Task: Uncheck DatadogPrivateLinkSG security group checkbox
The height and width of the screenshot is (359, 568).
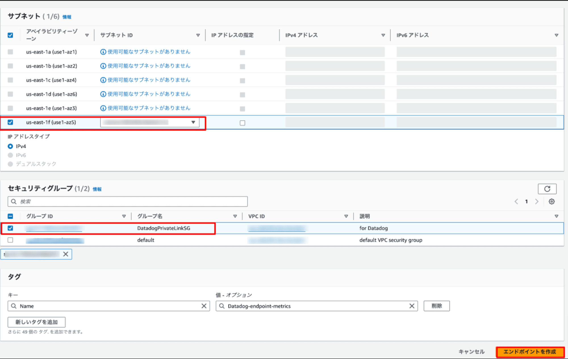Action: click(10, 228)
